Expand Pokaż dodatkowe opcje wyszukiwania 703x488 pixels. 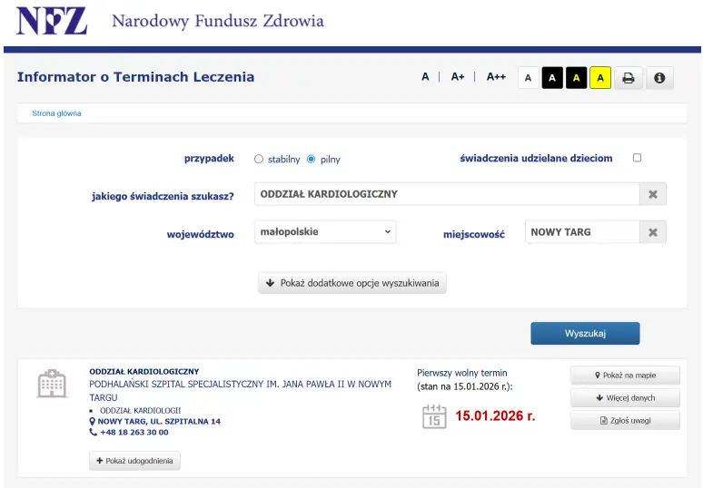click(352, 283)
